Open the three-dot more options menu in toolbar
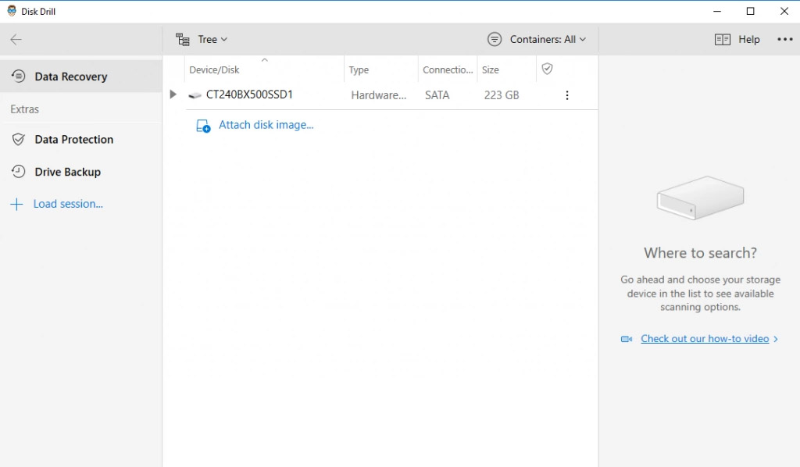 click(784, 39)
